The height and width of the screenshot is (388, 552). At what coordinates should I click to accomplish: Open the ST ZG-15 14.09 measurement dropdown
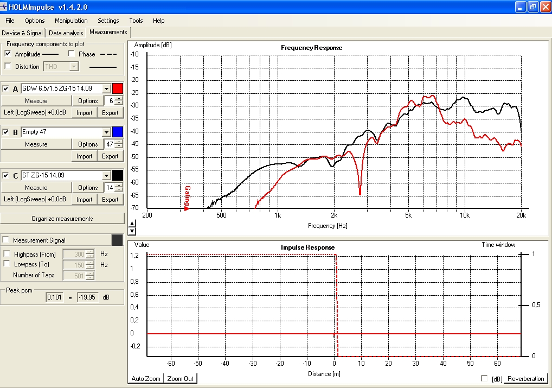pos(106,175)
